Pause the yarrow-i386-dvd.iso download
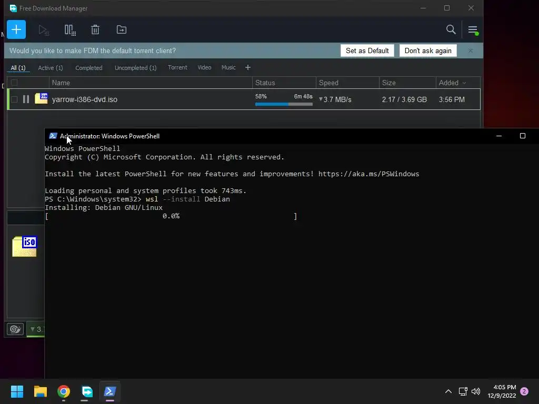Screen dimensions: 539x404 [26, 99]
